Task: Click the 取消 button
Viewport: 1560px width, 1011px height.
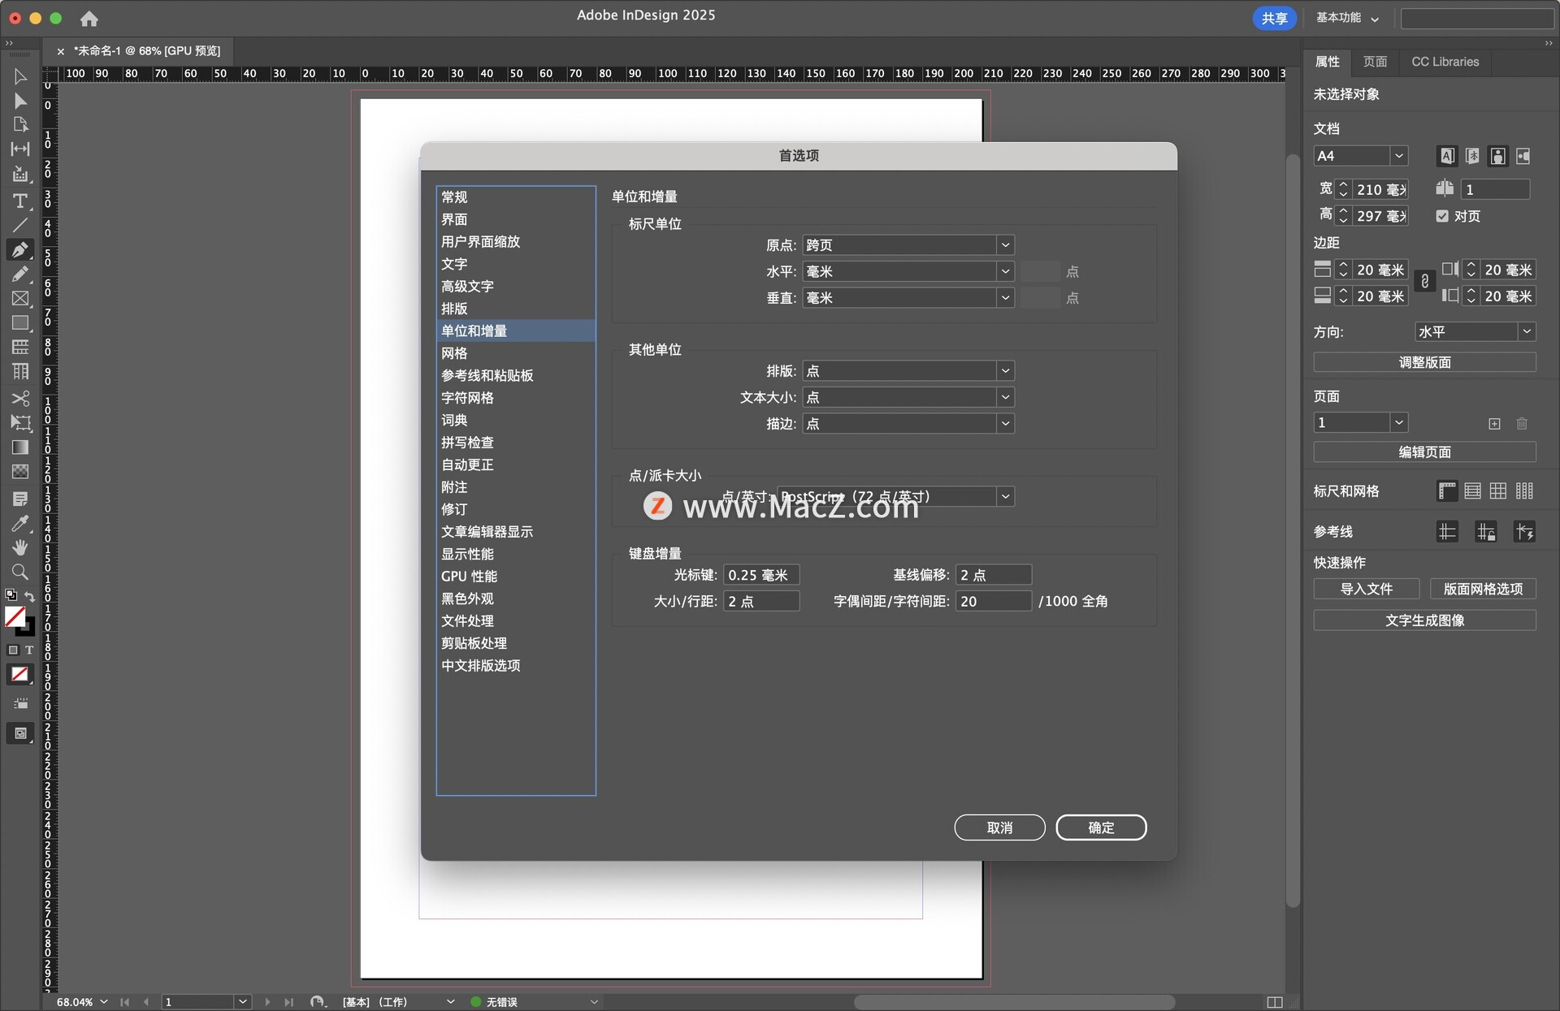Action: tap(999, 827)
